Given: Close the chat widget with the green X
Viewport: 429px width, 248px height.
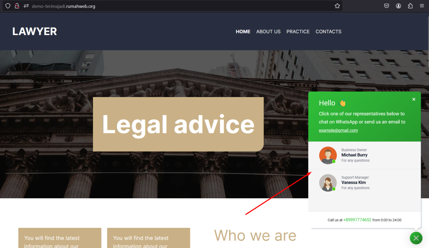Looking at the screenshot, I should click(416, 238).
